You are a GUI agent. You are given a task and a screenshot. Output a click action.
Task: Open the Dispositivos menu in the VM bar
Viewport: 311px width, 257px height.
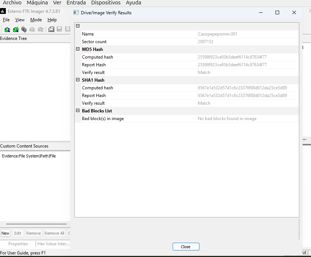106,3
